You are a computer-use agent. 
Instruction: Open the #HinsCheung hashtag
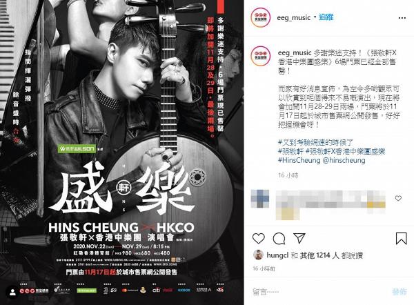tap(299, 160)
